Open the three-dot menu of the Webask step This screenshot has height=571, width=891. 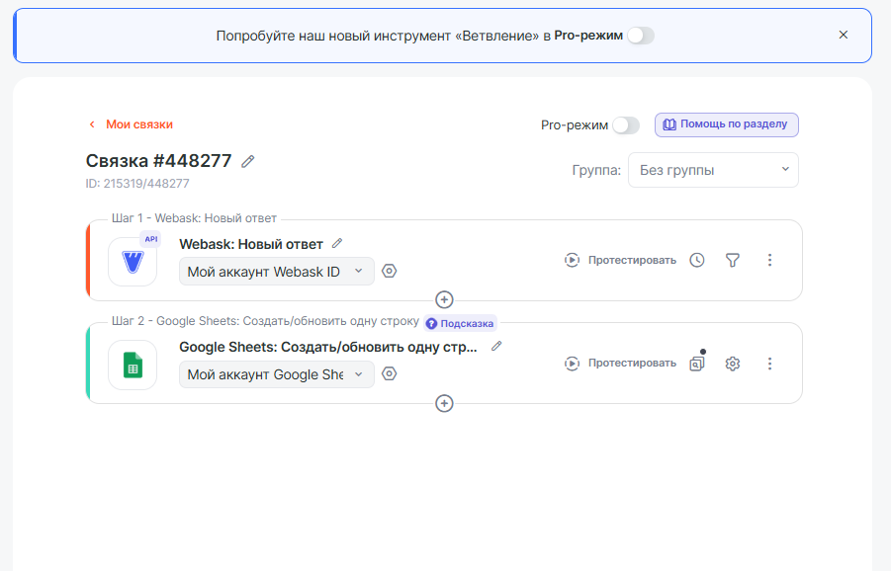pyautogui.click(x=770, y=260)
